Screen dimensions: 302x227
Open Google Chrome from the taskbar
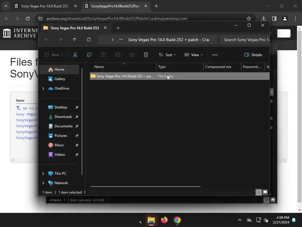click(x=177, y=220)
